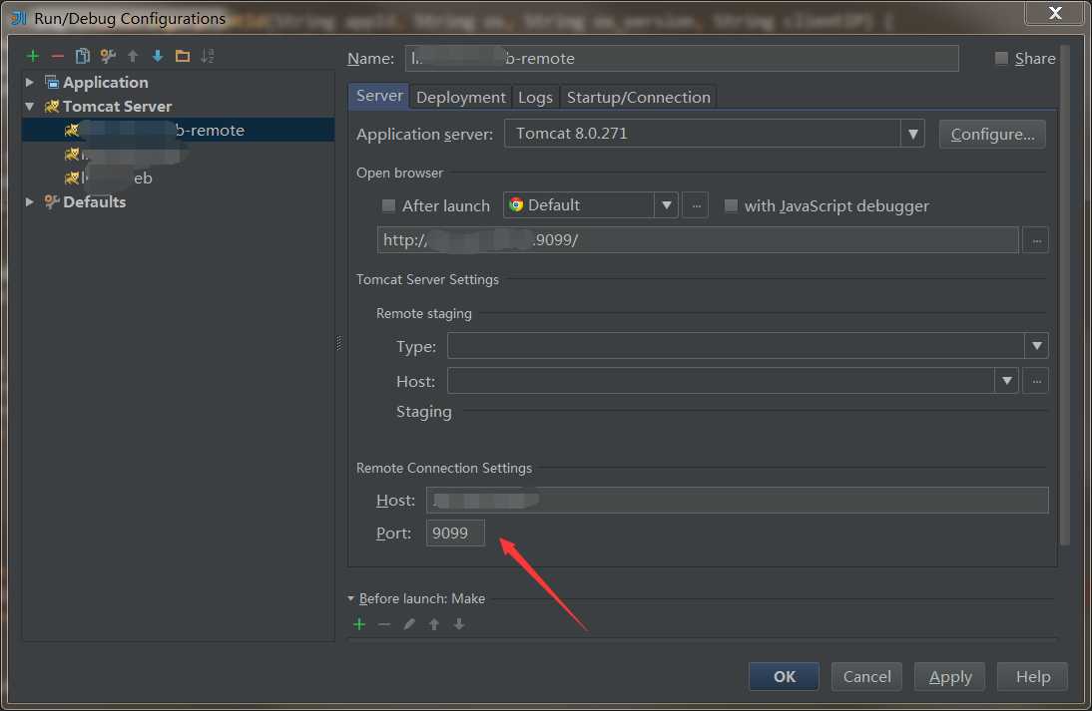The width and height of the screenshot is (1092, 711).
Task: Click the Port field showing 9099
Action: click(455, 533)
